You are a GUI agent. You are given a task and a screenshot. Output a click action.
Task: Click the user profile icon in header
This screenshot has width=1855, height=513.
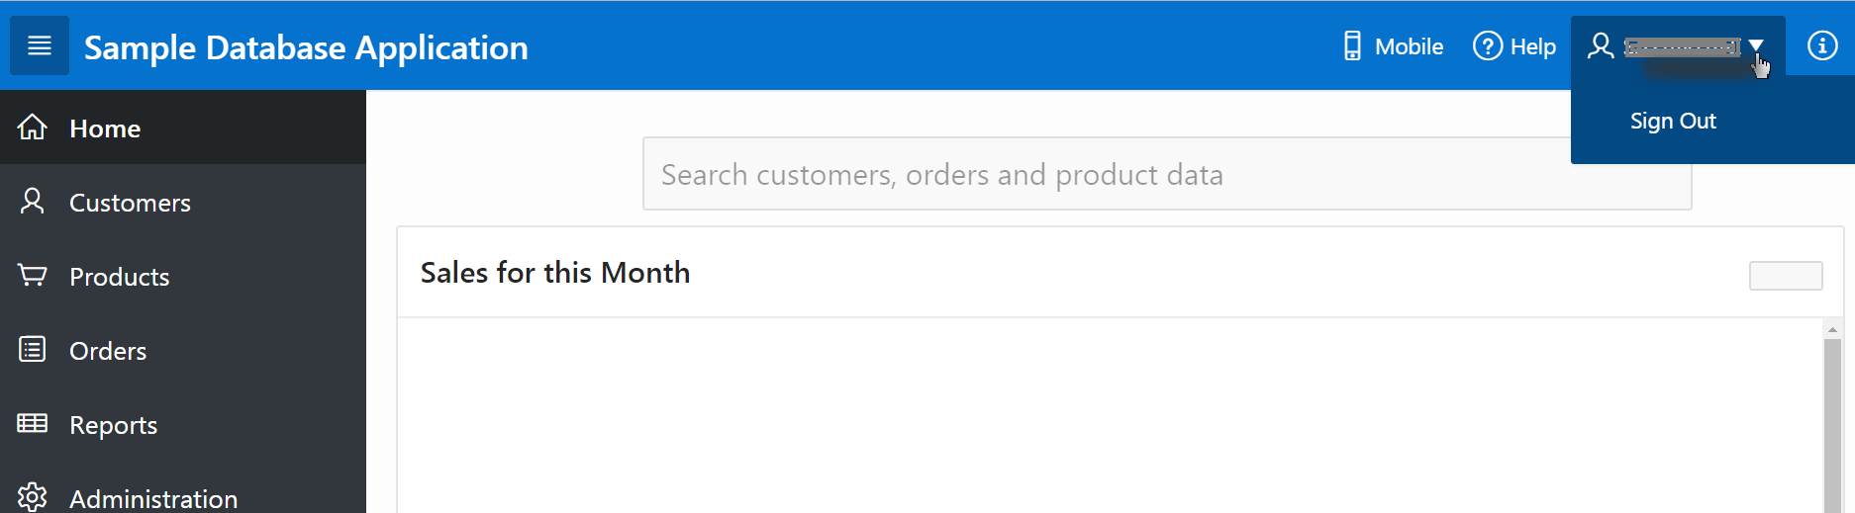click(x=1601, y=45)
